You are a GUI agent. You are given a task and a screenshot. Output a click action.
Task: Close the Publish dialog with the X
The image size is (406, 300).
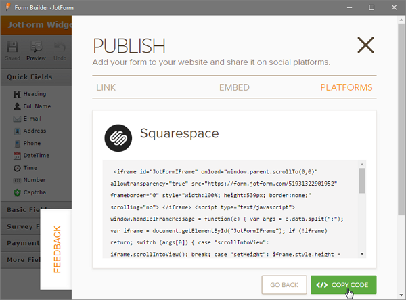[365, 45]
